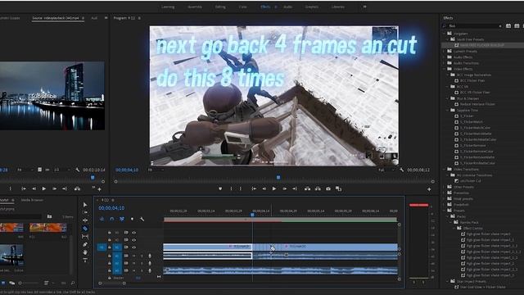Viewport: 524px width, 295px height.
Task: Toggle V3 track output eye
Action: [134, 233]
